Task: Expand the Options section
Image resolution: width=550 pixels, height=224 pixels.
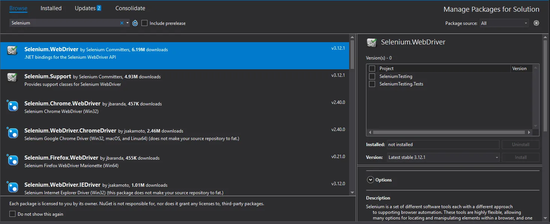Action: pyautogui.click(x=370, y=180)
